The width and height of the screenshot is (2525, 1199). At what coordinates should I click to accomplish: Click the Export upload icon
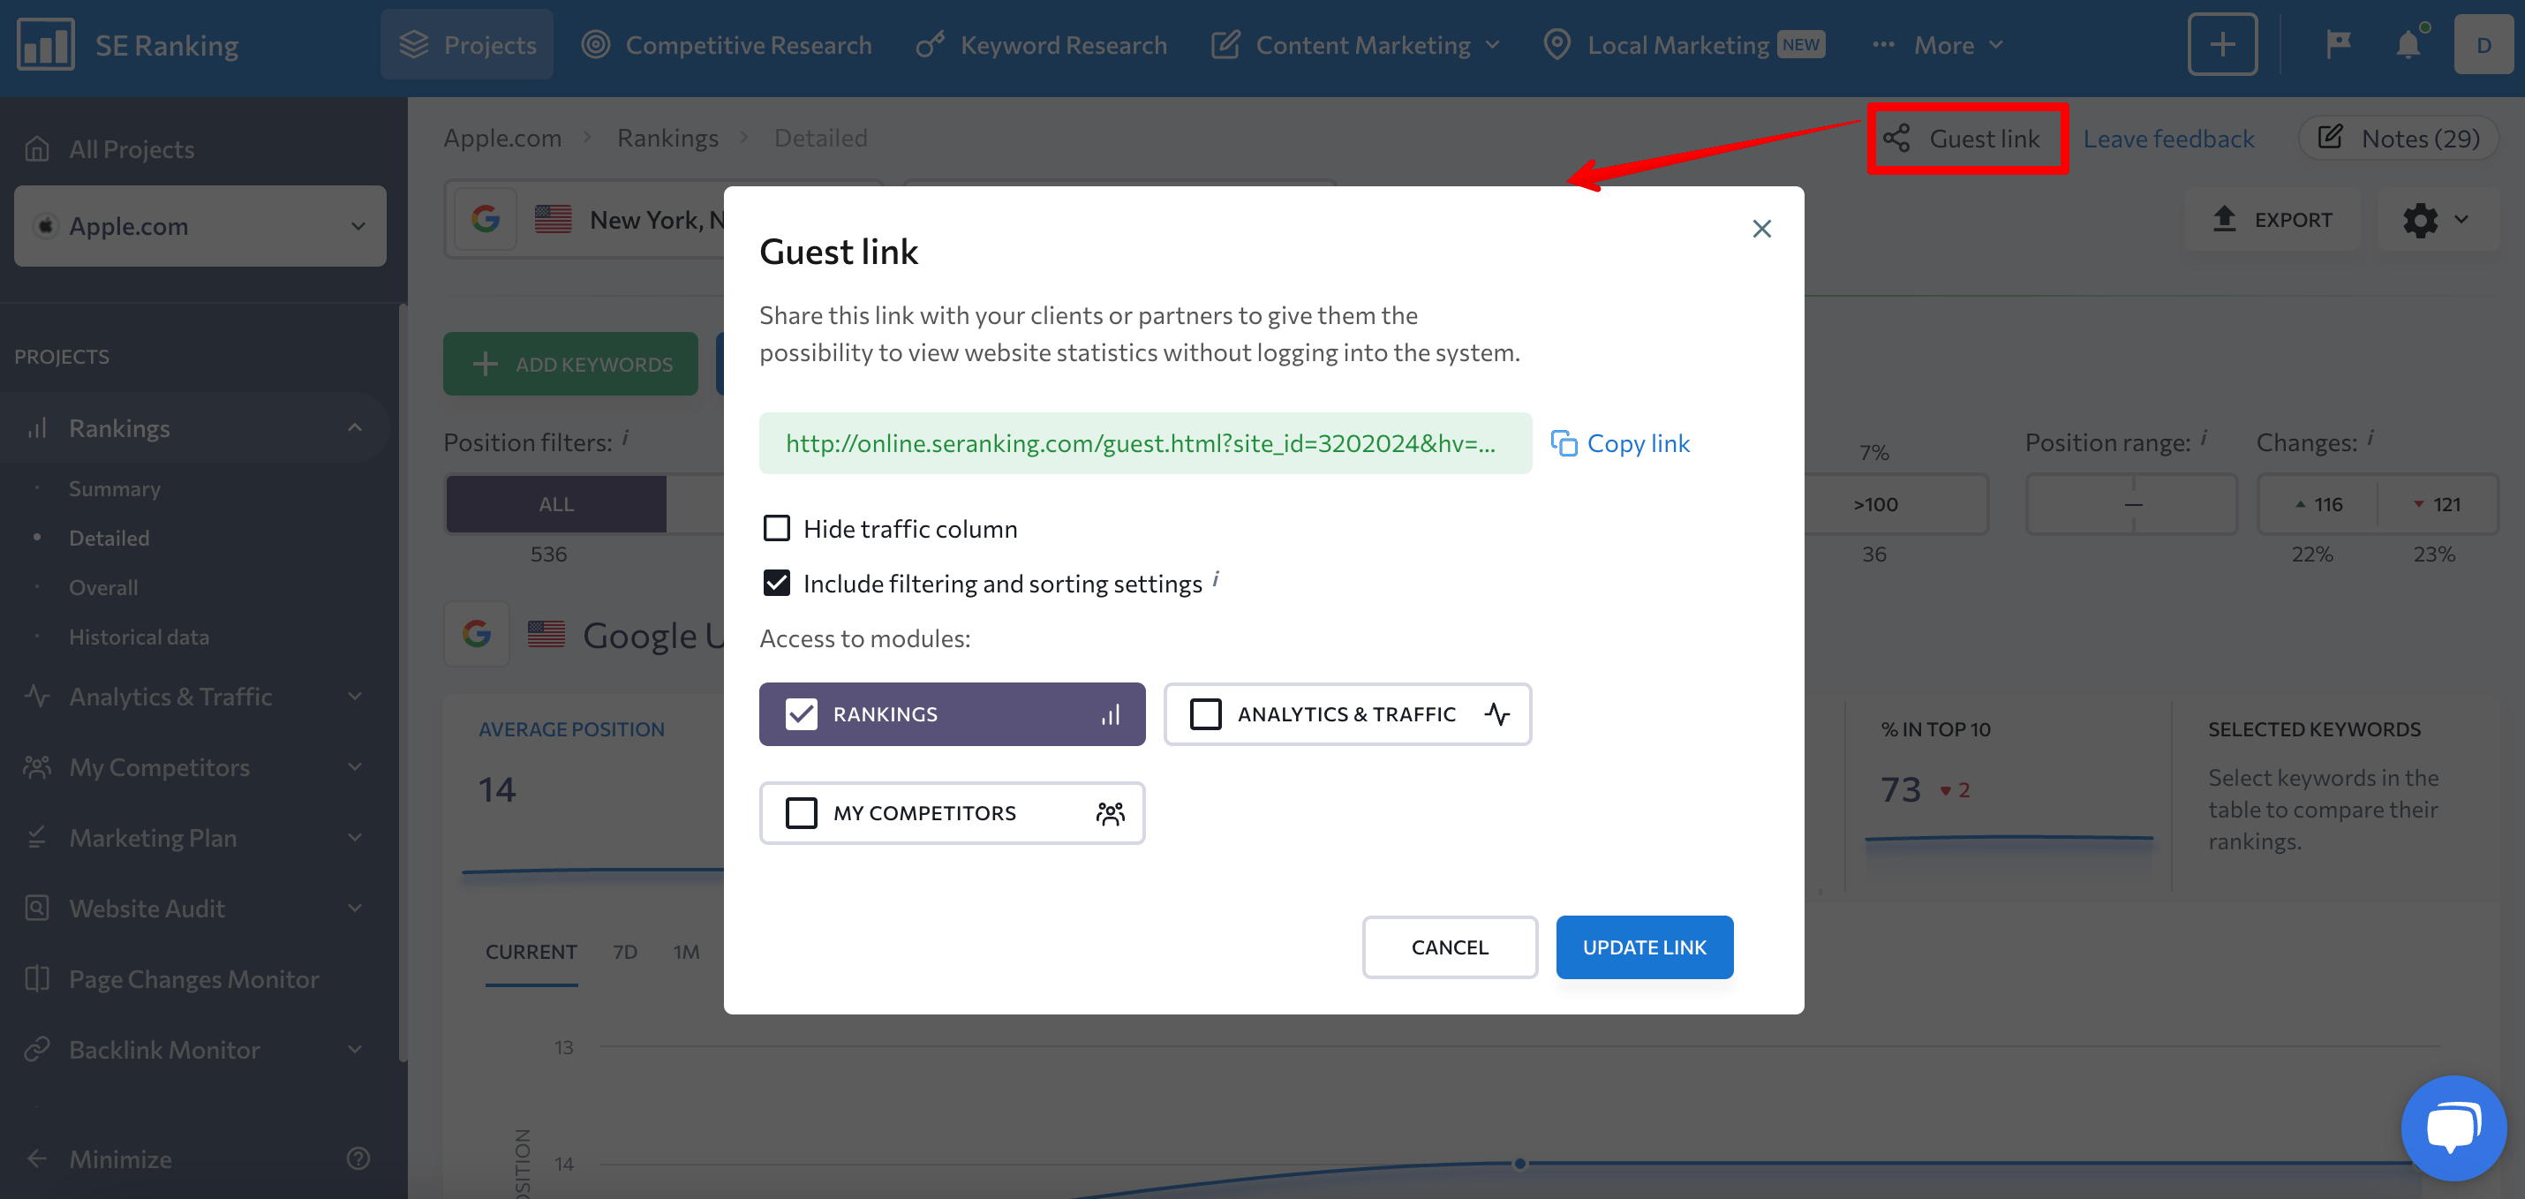click(2224, 218)
